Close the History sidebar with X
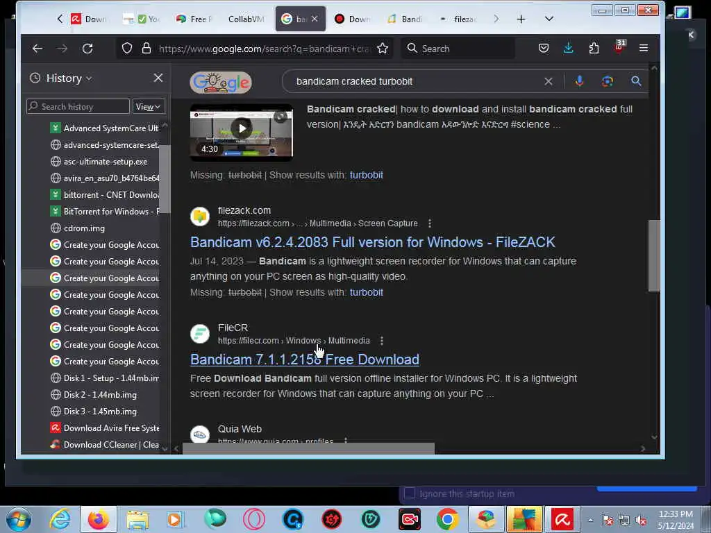The image size is (711, 533). click(158, 78)
